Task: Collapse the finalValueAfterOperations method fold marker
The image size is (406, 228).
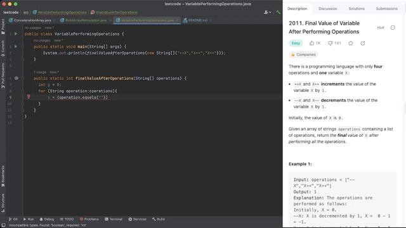Action: pos(23,78)
